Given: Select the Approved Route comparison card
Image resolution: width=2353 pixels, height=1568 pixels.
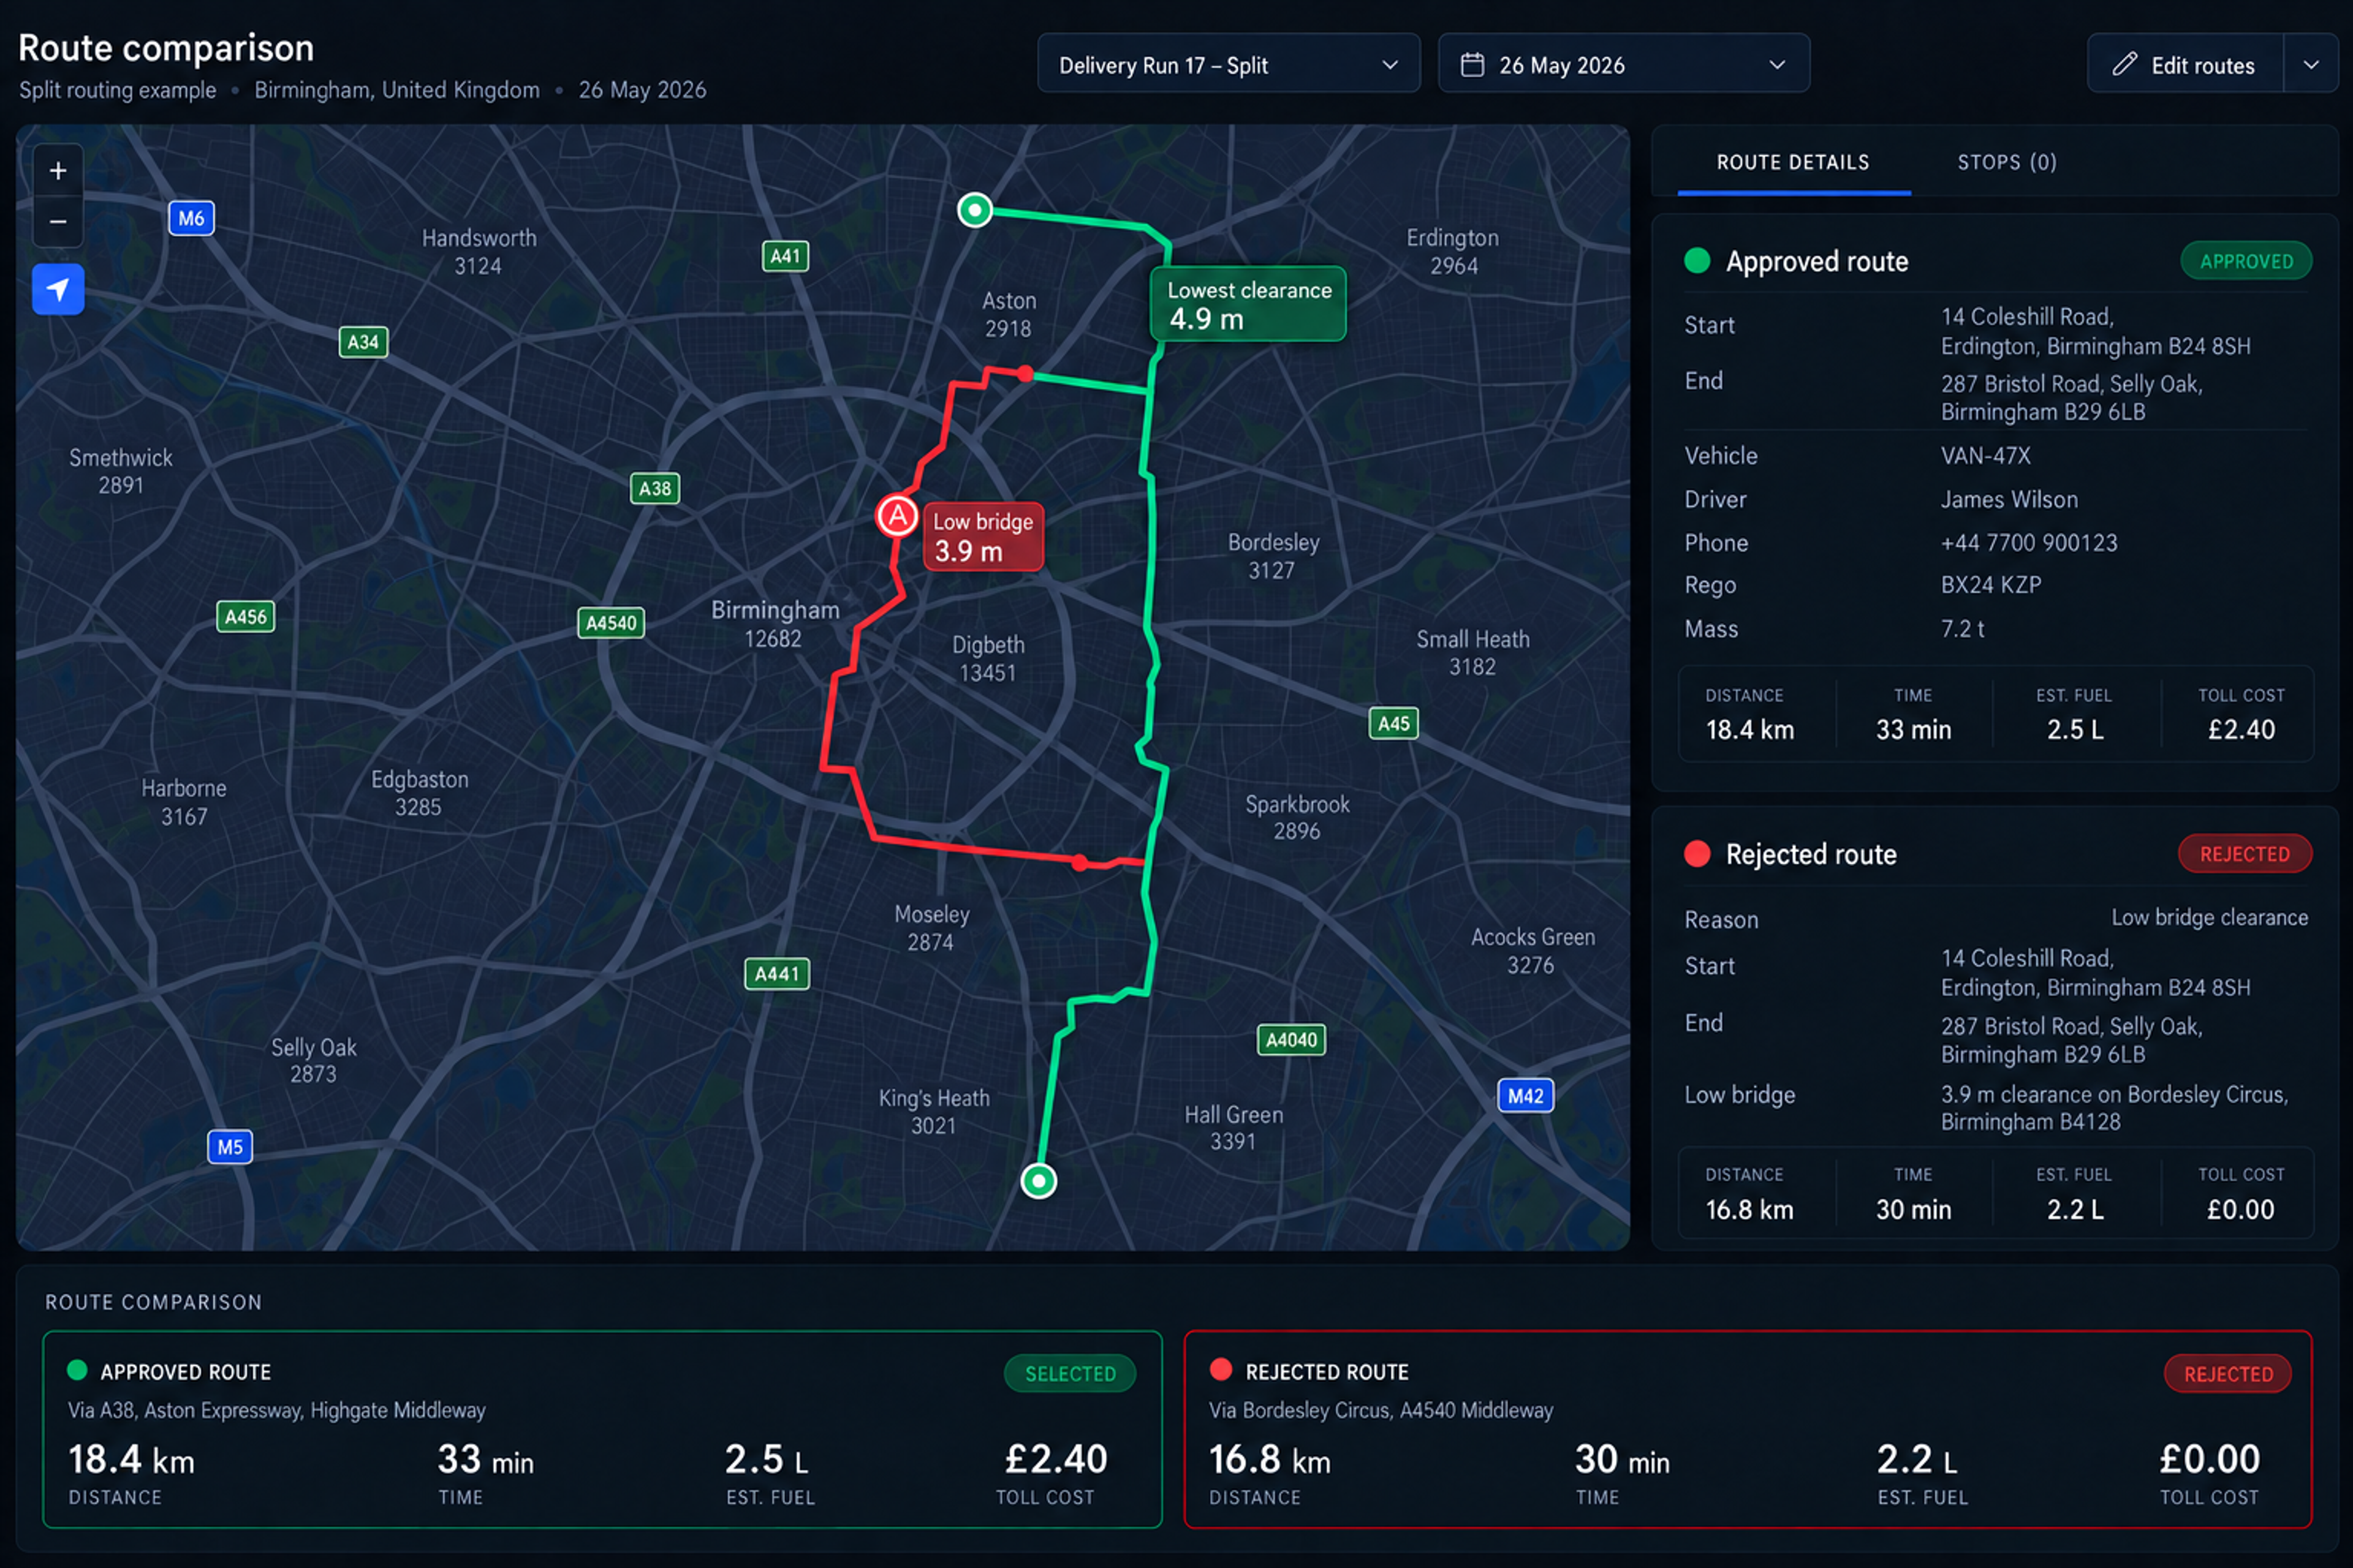Looking at the screenshot, I should pos(602,1429).
